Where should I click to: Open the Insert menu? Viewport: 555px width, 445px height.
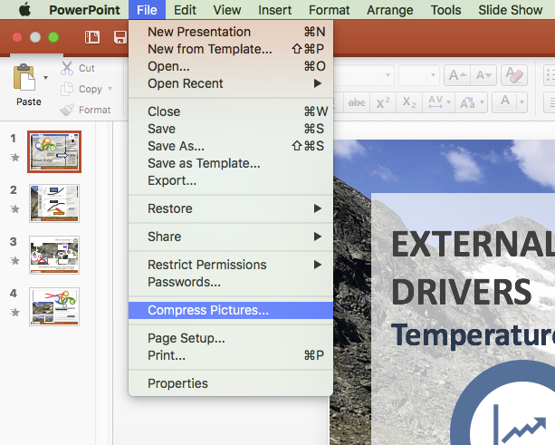coord(274,10)
